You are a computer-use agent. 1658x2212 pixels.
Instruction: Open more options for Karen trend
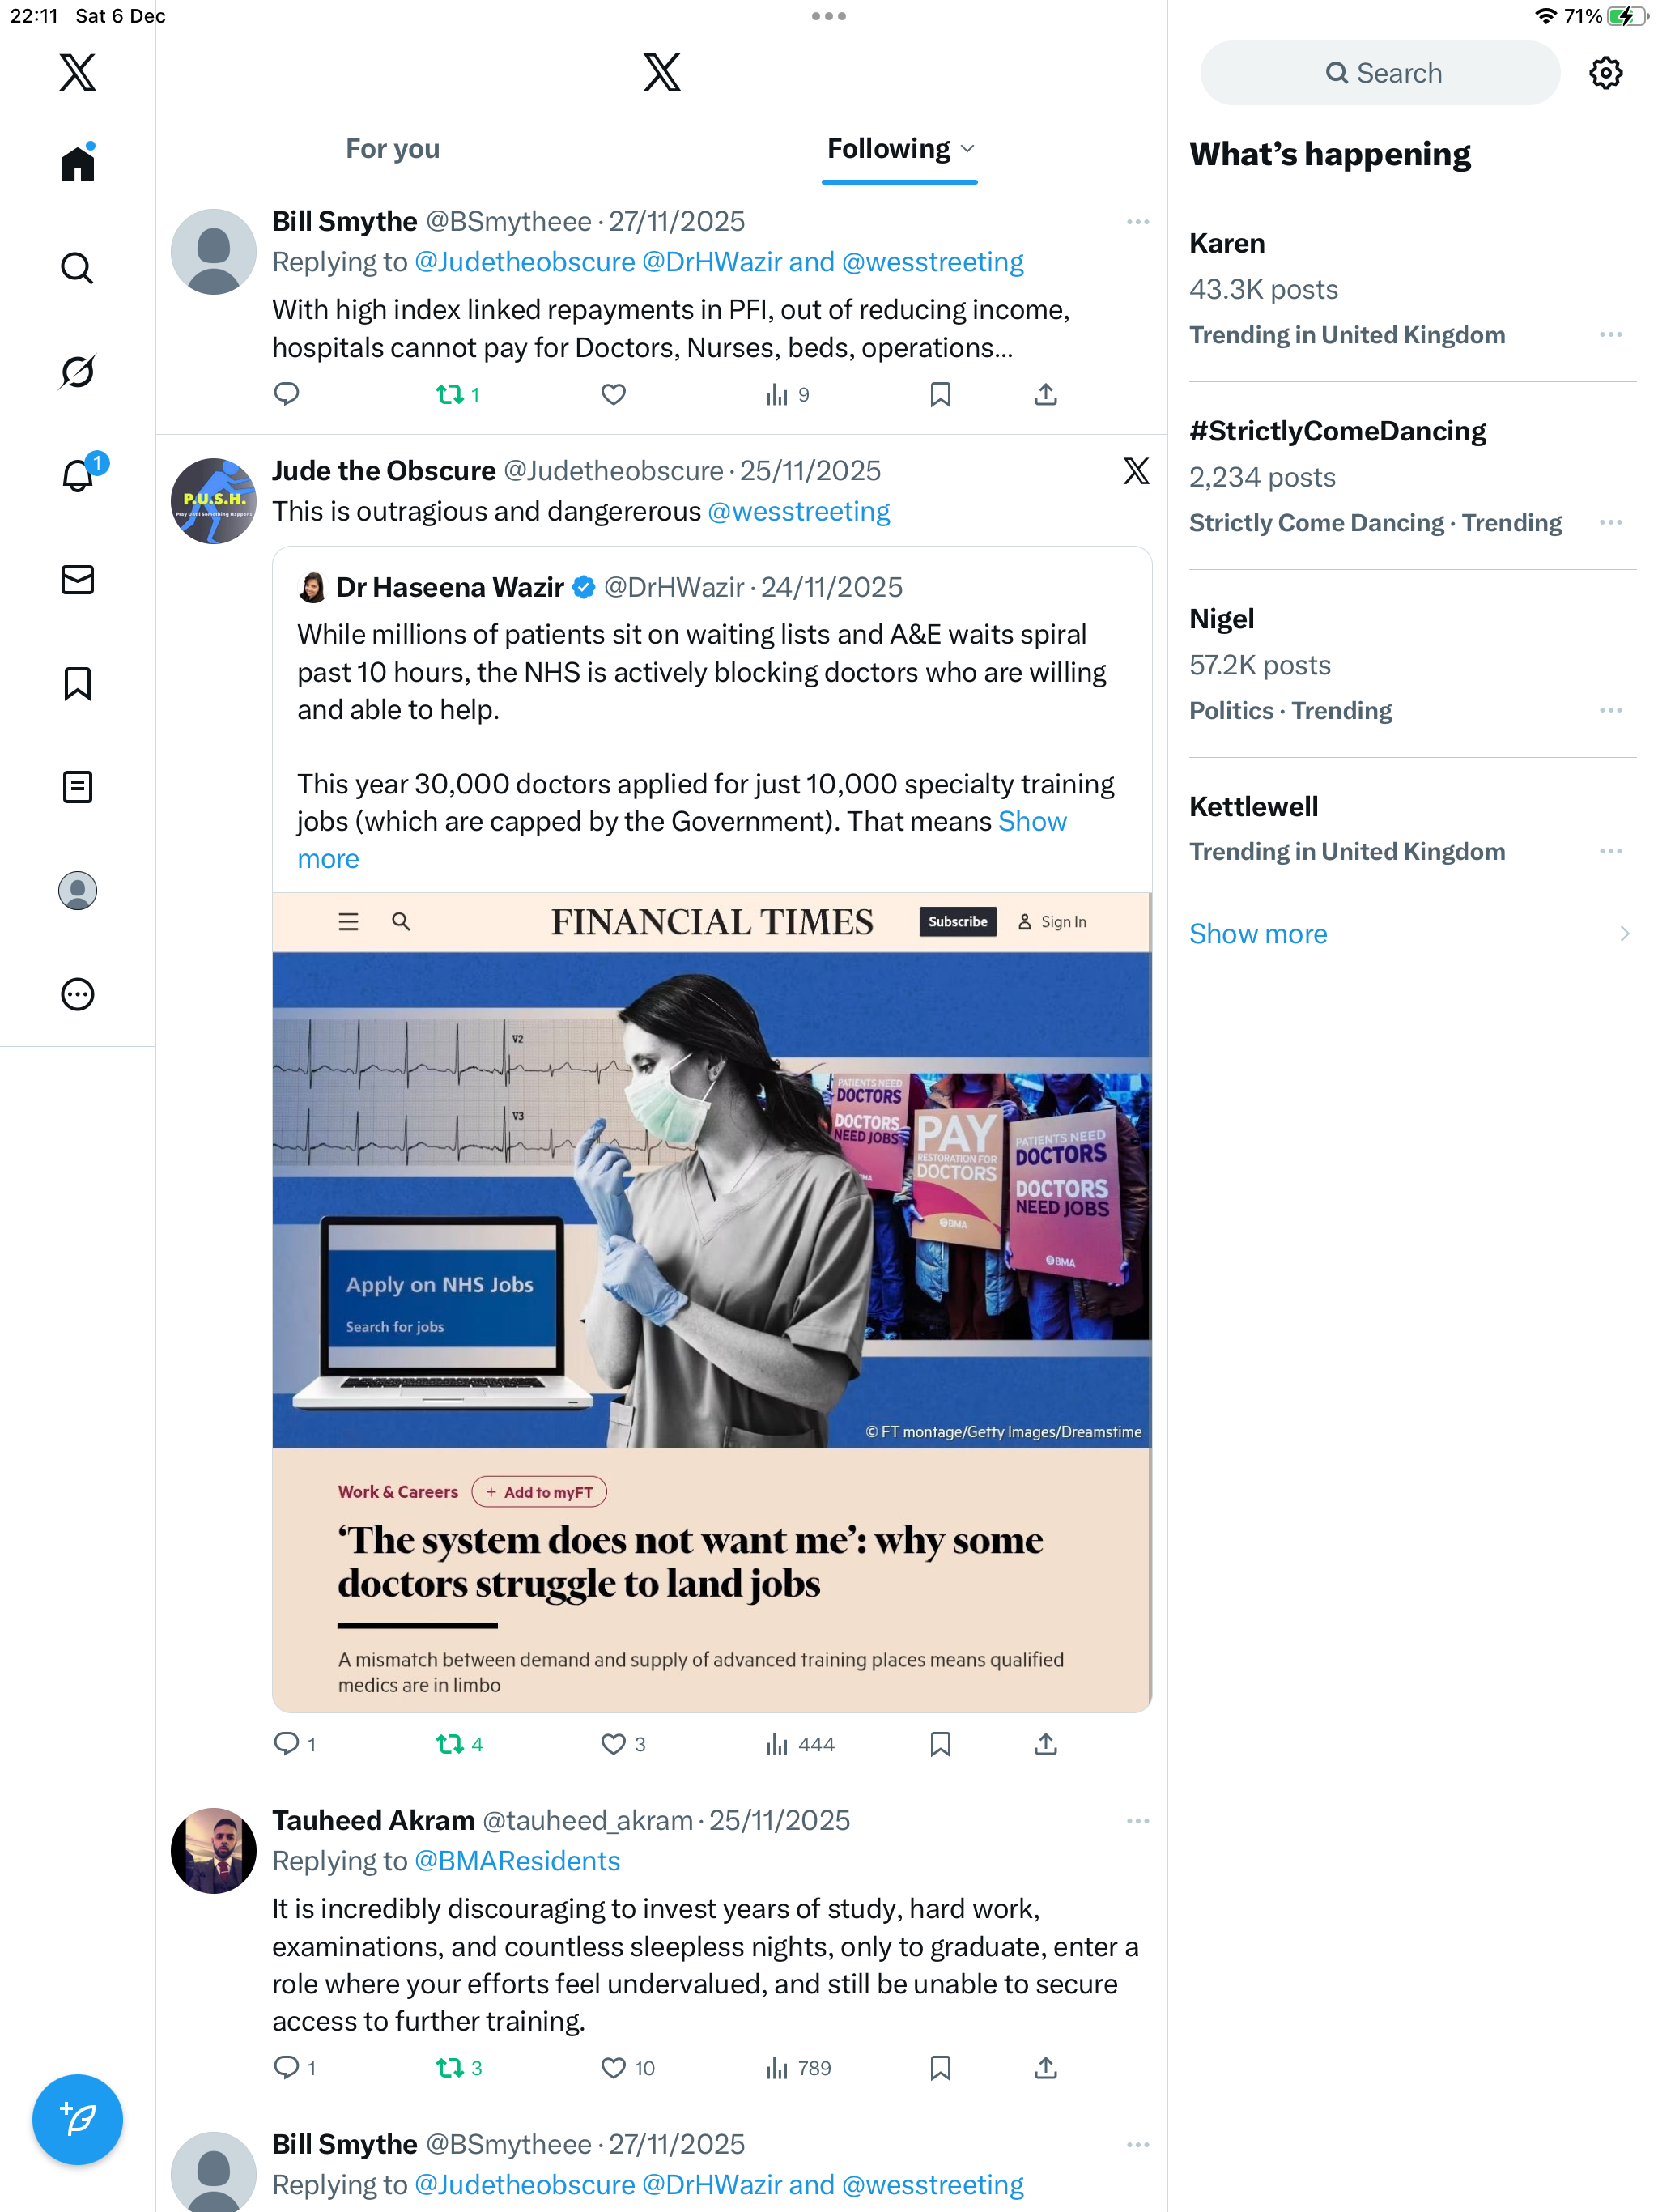tap(1610, 334)
